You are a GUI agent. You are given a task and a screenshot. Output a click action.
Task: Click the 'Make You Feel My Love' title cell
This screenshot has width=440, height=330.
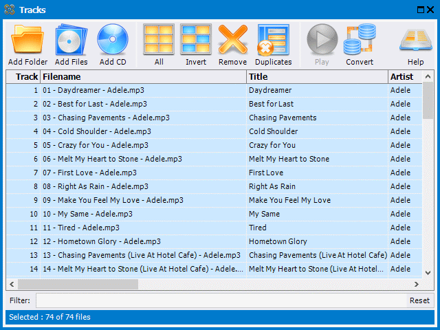click(318, 200)
